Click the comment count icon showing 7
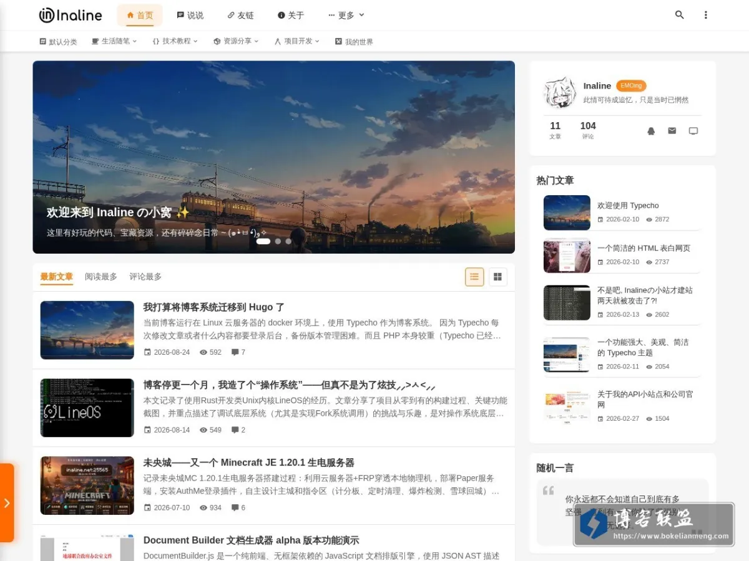This screenshot has height=561, width=749. pos(235,352)
